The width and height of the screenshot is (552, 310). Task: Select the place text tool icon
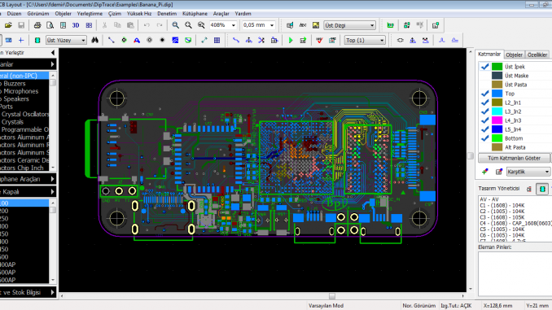point(137,41)
